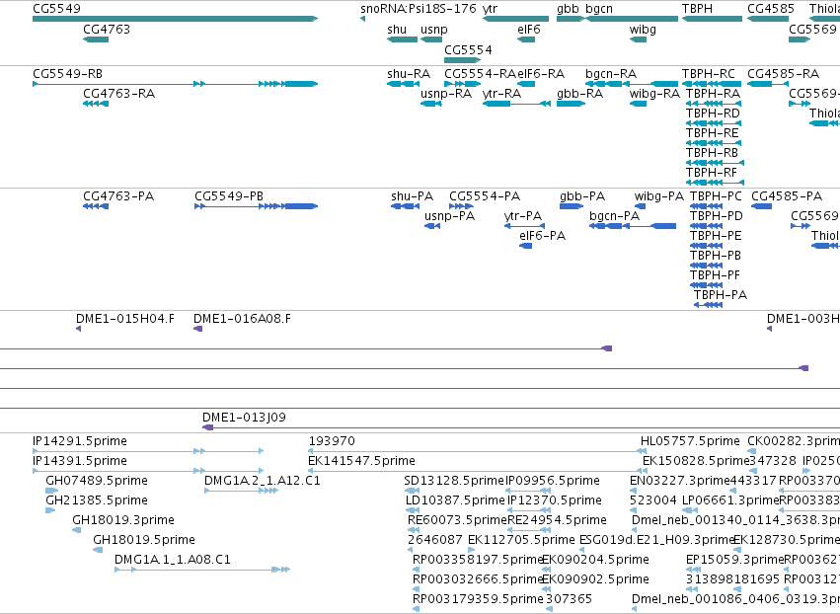Select the TBPH-RD transcript label
Image resolution: width=840 pixels, height=614 pixels.
click(713, 114)
